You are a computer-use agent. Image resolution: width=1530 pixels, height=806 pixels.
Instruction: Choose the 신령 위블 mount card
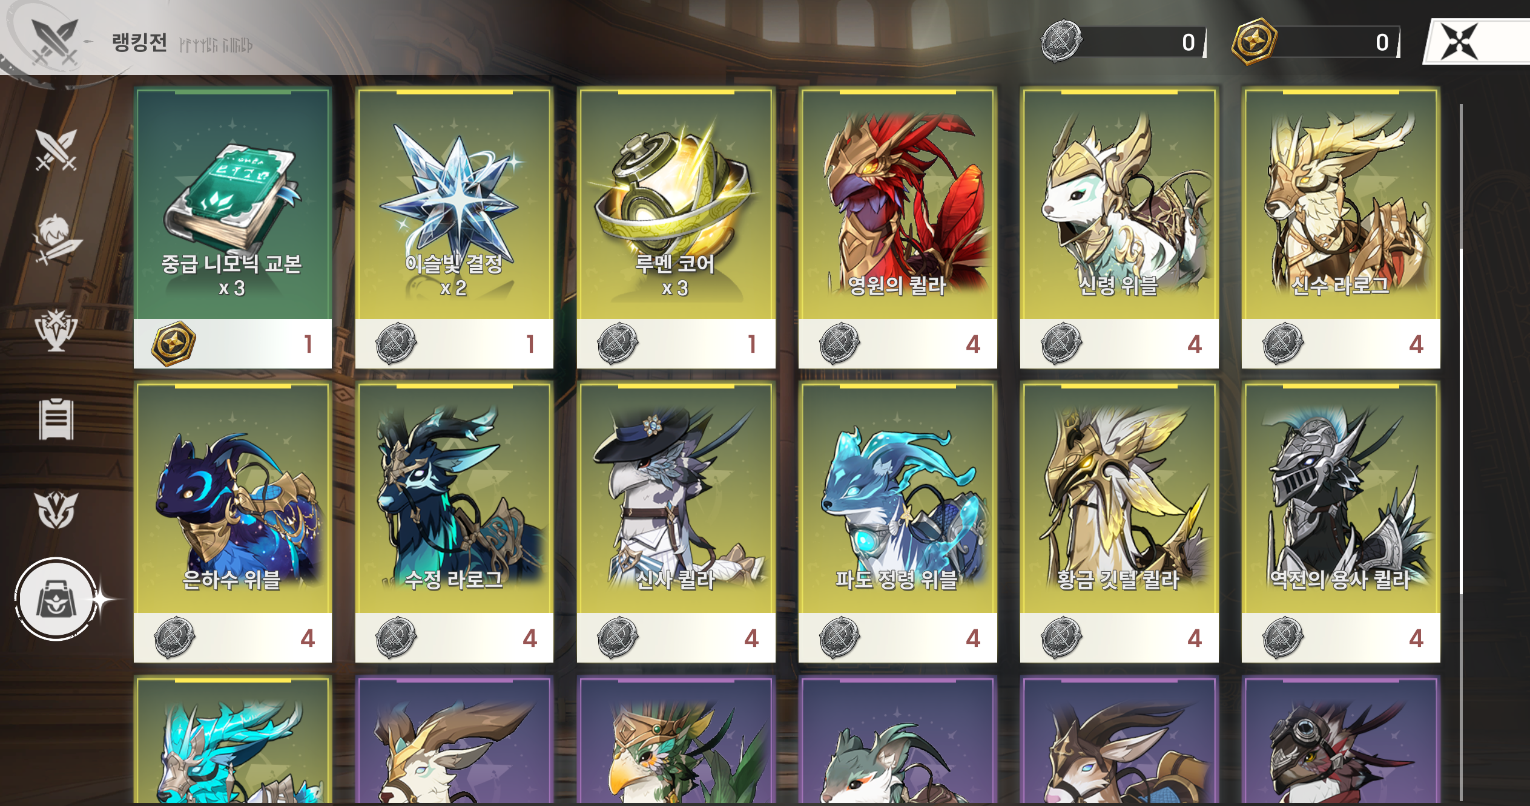tap(1119, 228)
